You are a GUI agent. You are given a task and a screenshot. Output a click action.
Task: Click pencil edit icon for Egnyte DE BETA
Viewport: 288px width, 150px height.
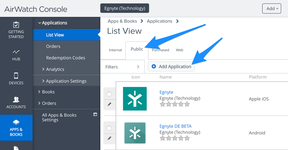(x=109, y=138)
